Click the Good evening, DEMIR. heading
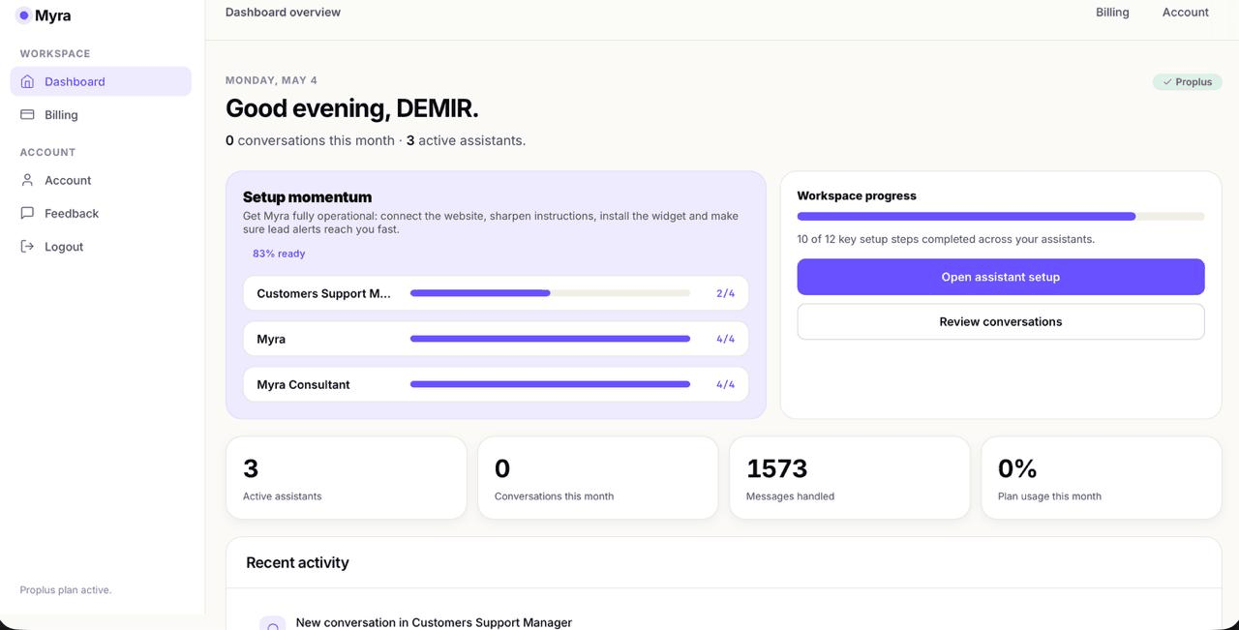1239x630 pixels. point(352,108)
